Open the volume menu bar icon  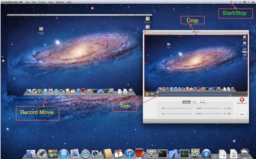(253, 2)
